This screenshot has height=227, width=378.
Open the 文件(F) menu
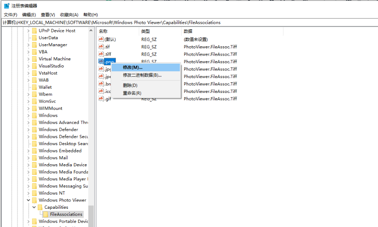tap(10, 15)
